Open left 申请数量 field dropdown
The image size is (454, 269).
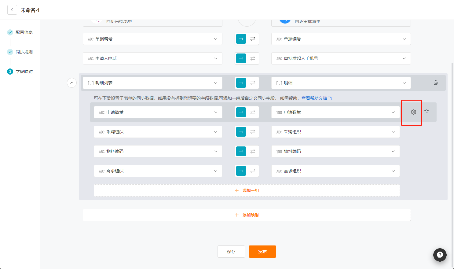click(x=158, y=112)
